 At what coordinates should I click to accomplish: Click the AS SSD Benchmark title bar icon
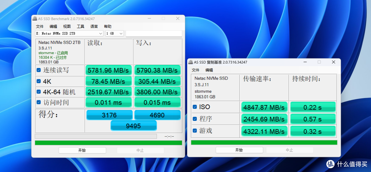coord(35,19)
